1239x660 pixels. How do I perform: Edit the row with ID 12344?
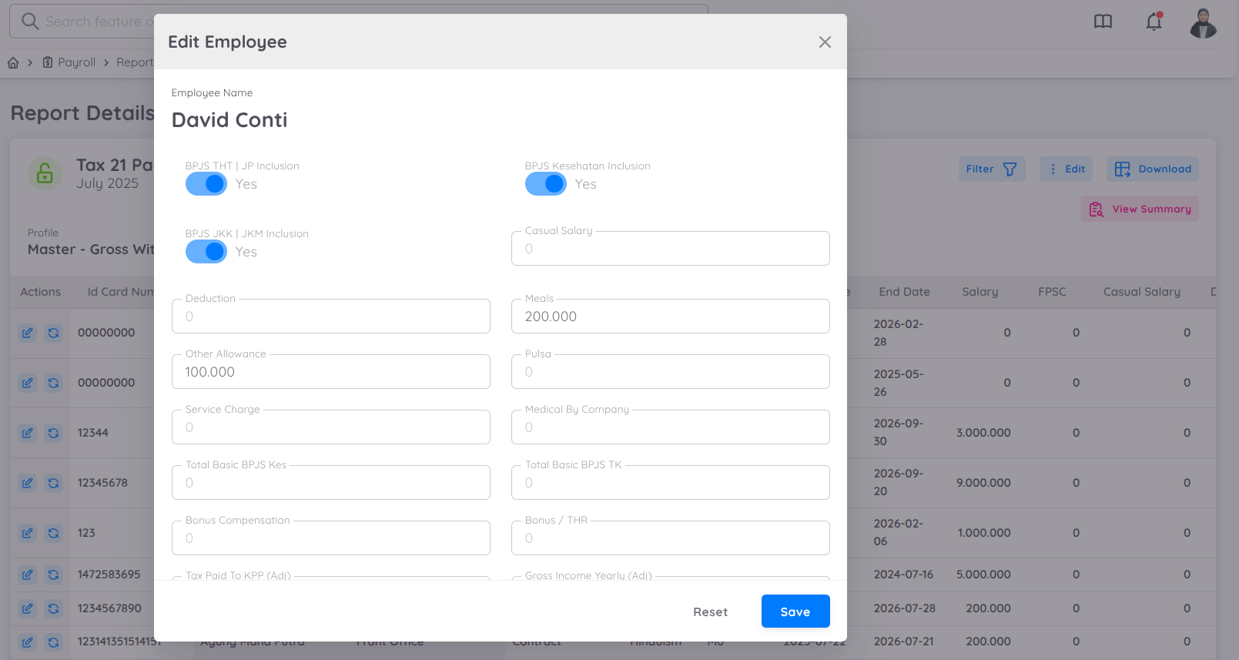(28, 433)
